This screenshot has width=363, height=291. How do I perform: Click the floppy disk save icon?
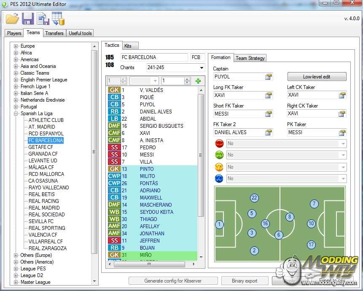28,19
